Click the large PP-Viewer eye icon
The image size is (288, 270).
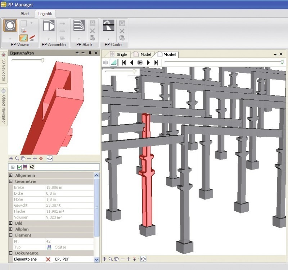coord(10,25)
